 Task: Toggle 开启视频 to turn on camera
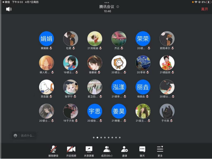pyautogui.click(x=71, y=149)
